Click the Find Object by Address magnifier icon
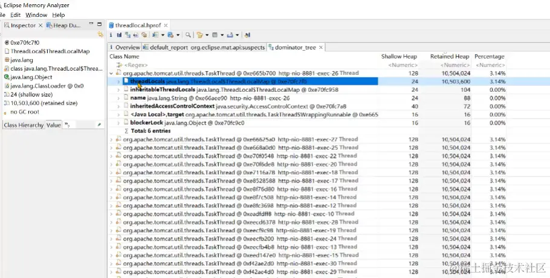 (x=188, y=35)
